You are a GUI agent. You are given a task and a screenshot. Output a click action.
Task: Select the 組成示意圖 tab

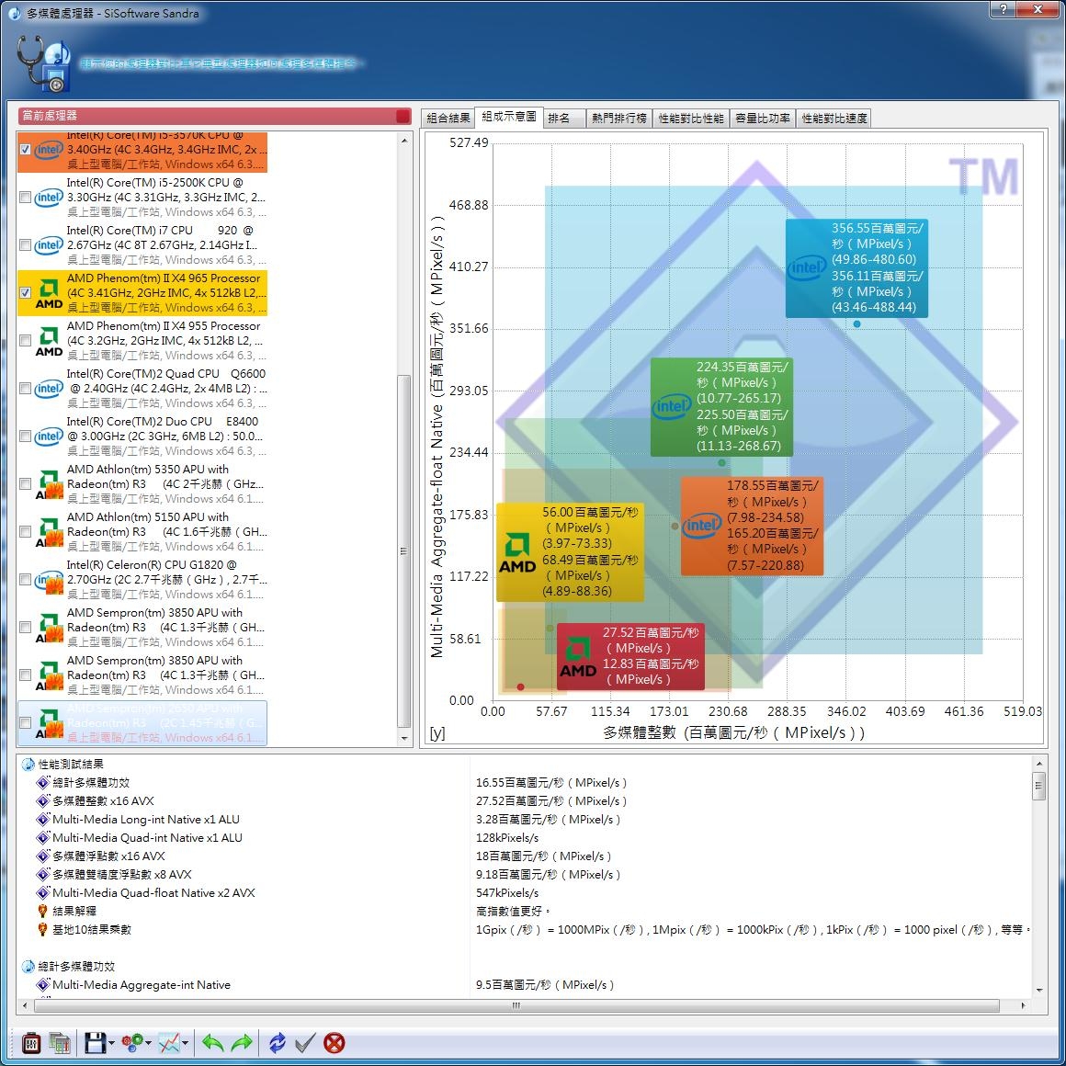(x=508, y=117)
